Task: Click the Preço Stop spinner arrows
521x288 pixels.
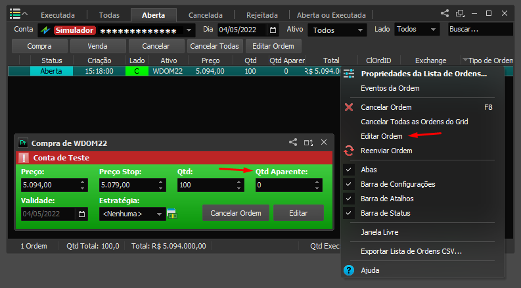Action: point(160,185)
